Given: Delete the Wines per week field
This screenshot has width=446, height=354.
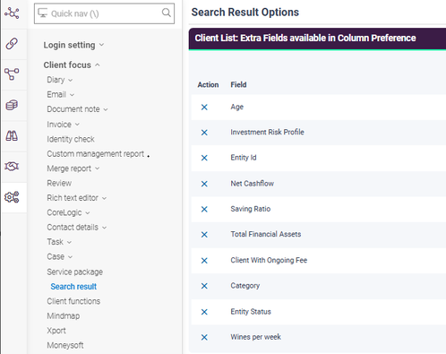Looking at the screenshot, I should pyautogui.click(x=204, y=337).
